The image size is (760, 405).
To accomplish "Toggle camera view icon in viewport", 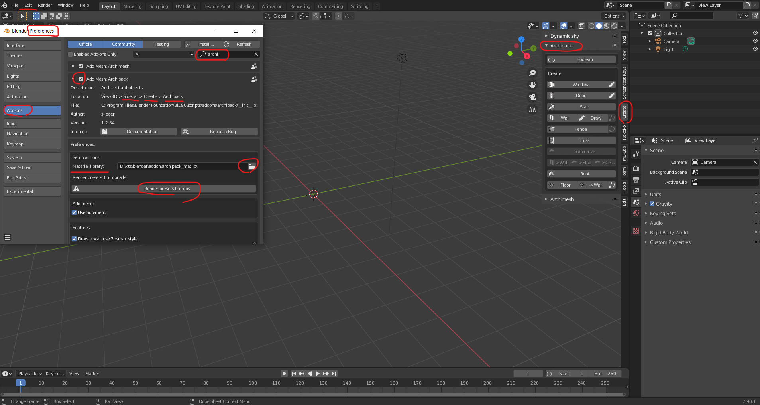I will coord(532,97).
